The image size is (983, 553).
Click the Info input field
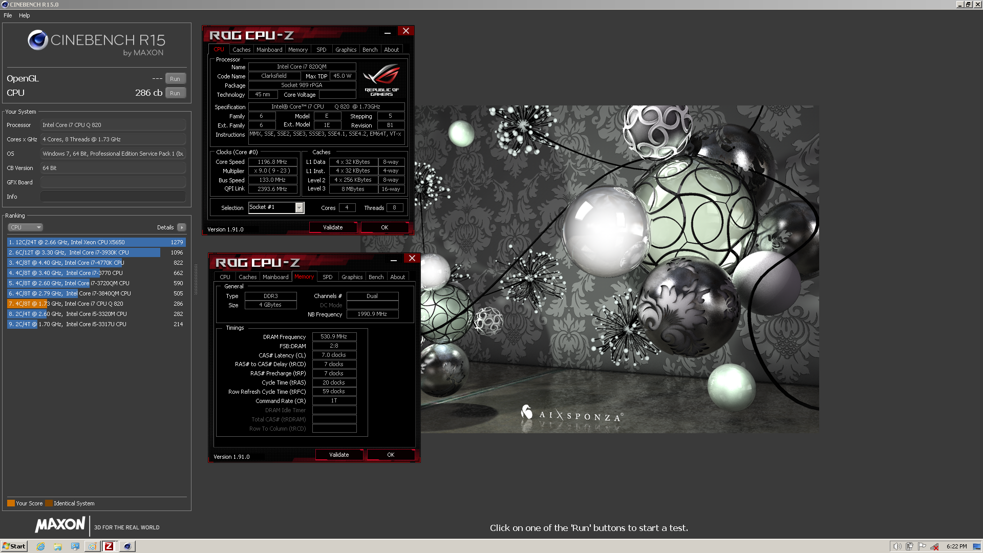tap(113, 197)
